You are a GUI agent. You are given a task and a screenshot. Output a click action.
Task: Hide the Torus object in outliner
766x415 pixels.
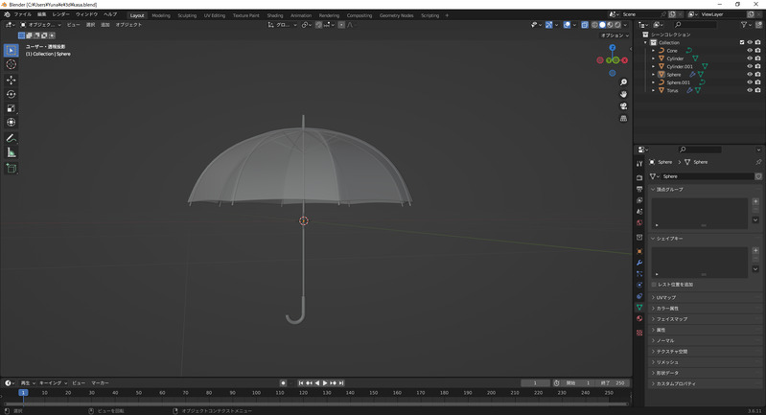tap(750, 90)
